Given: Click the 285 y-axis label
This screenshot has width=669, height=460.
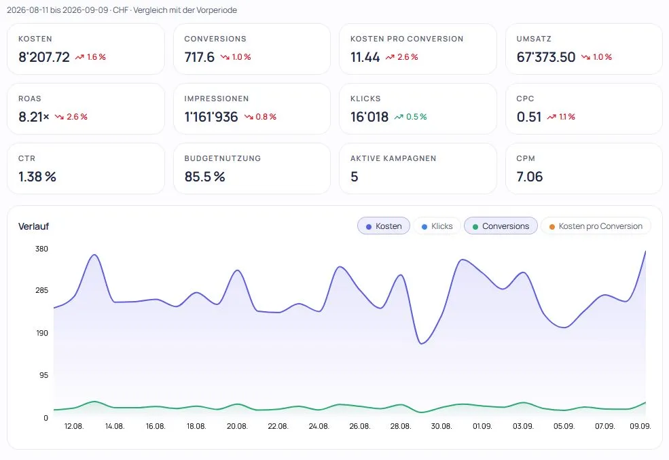Looking at the screenshot, I should (42, 291).
